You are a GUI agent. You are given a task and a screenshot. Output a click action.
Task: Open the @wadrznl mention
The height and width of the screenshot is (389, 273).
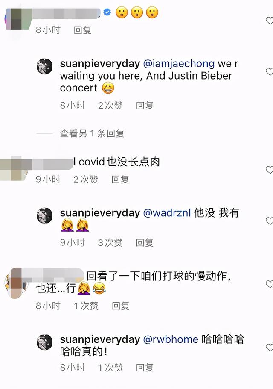pyautogui.click(x=167, y=213)
